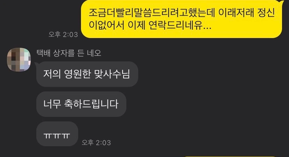Tap the sender name 택배 상자를 든 네오
The height and width of the screenshot is (157, 289).
click(69, 53)
